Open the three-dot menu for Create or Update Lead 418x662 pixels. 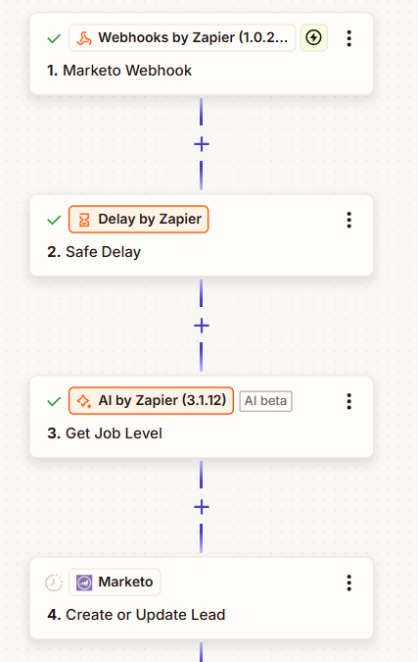click(x=348, y=583)
